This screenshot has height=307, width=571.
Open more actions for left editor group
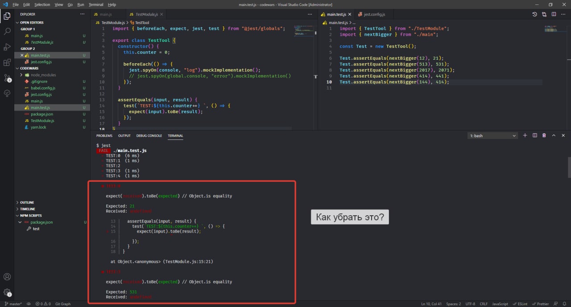[x=310, y=14]
